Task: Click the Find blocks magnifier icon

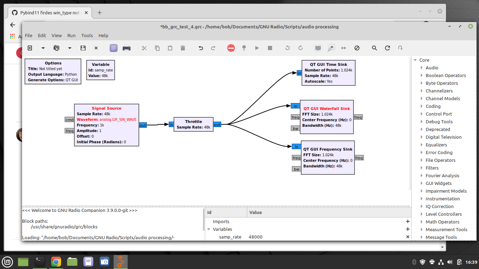Action: coord(375,48)
